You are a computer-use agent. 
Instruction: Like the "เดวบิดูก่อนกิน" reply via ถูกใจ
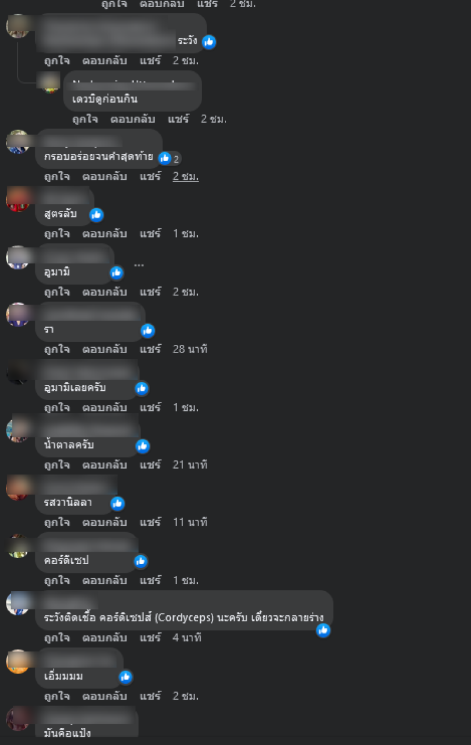point(85,118)
